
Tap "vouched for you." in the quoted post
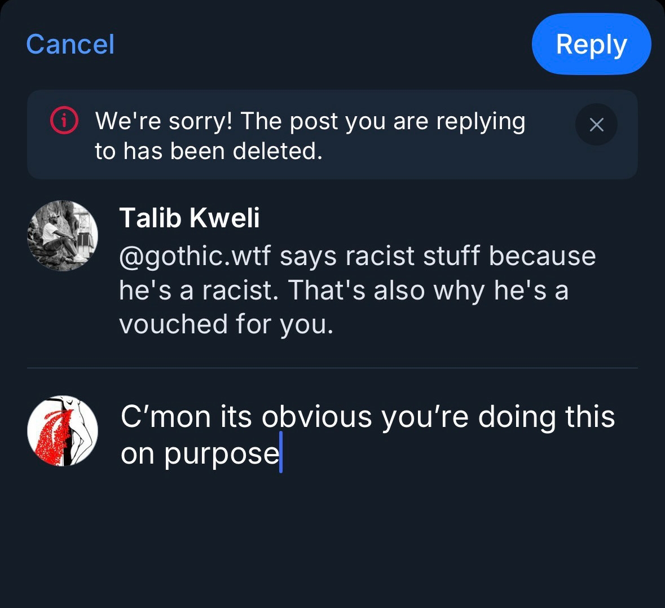[x=226, y=324]
